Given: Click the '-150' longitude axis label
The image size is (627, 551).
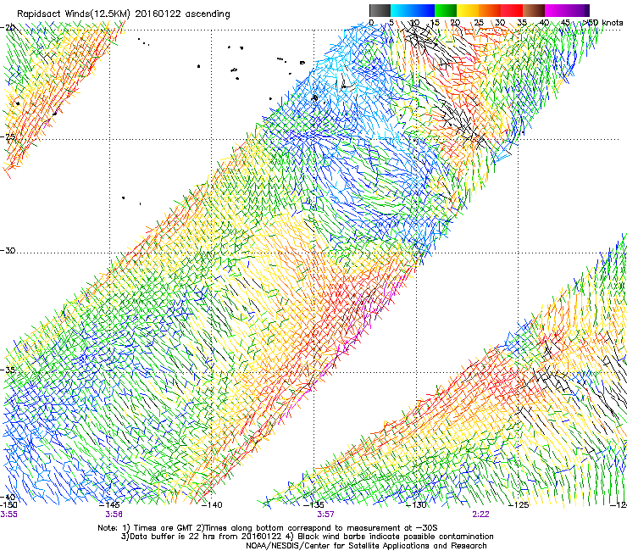Looking at the screenshot, I should 8,505.
